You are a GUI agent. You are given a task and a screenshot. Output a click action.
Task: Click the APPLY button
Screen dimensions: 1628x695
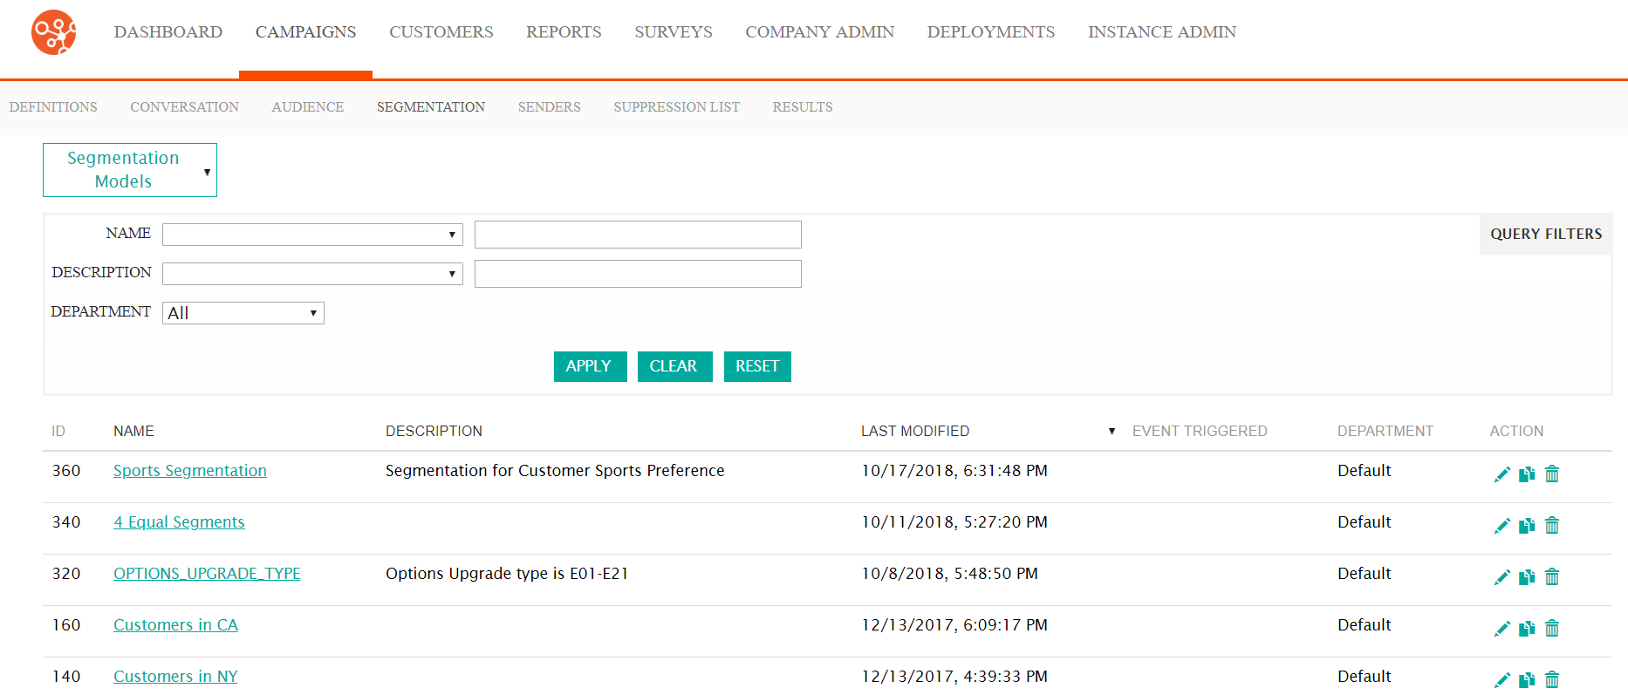tap(590, 366)
